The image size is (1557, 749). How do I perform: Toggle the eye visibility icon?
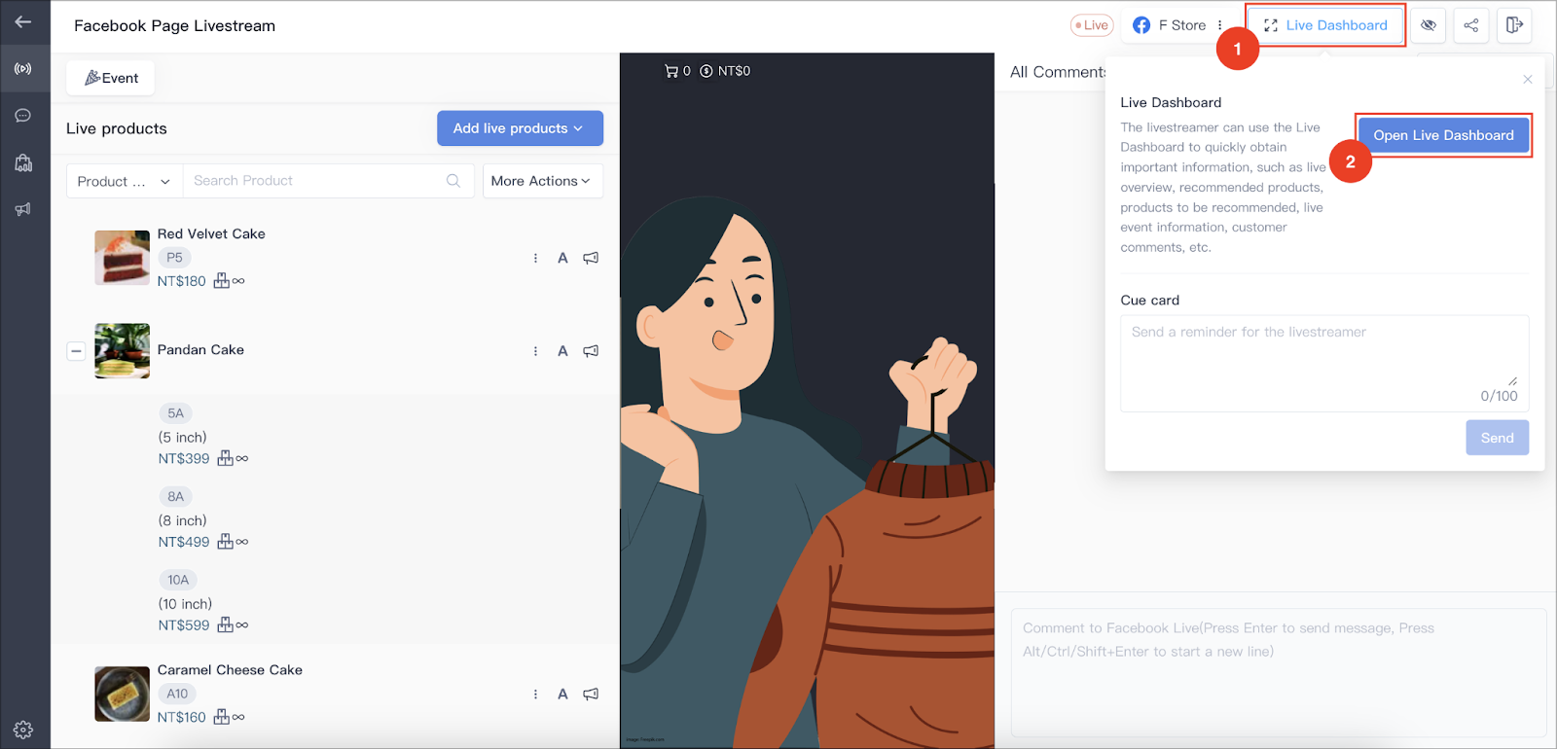1429,25
